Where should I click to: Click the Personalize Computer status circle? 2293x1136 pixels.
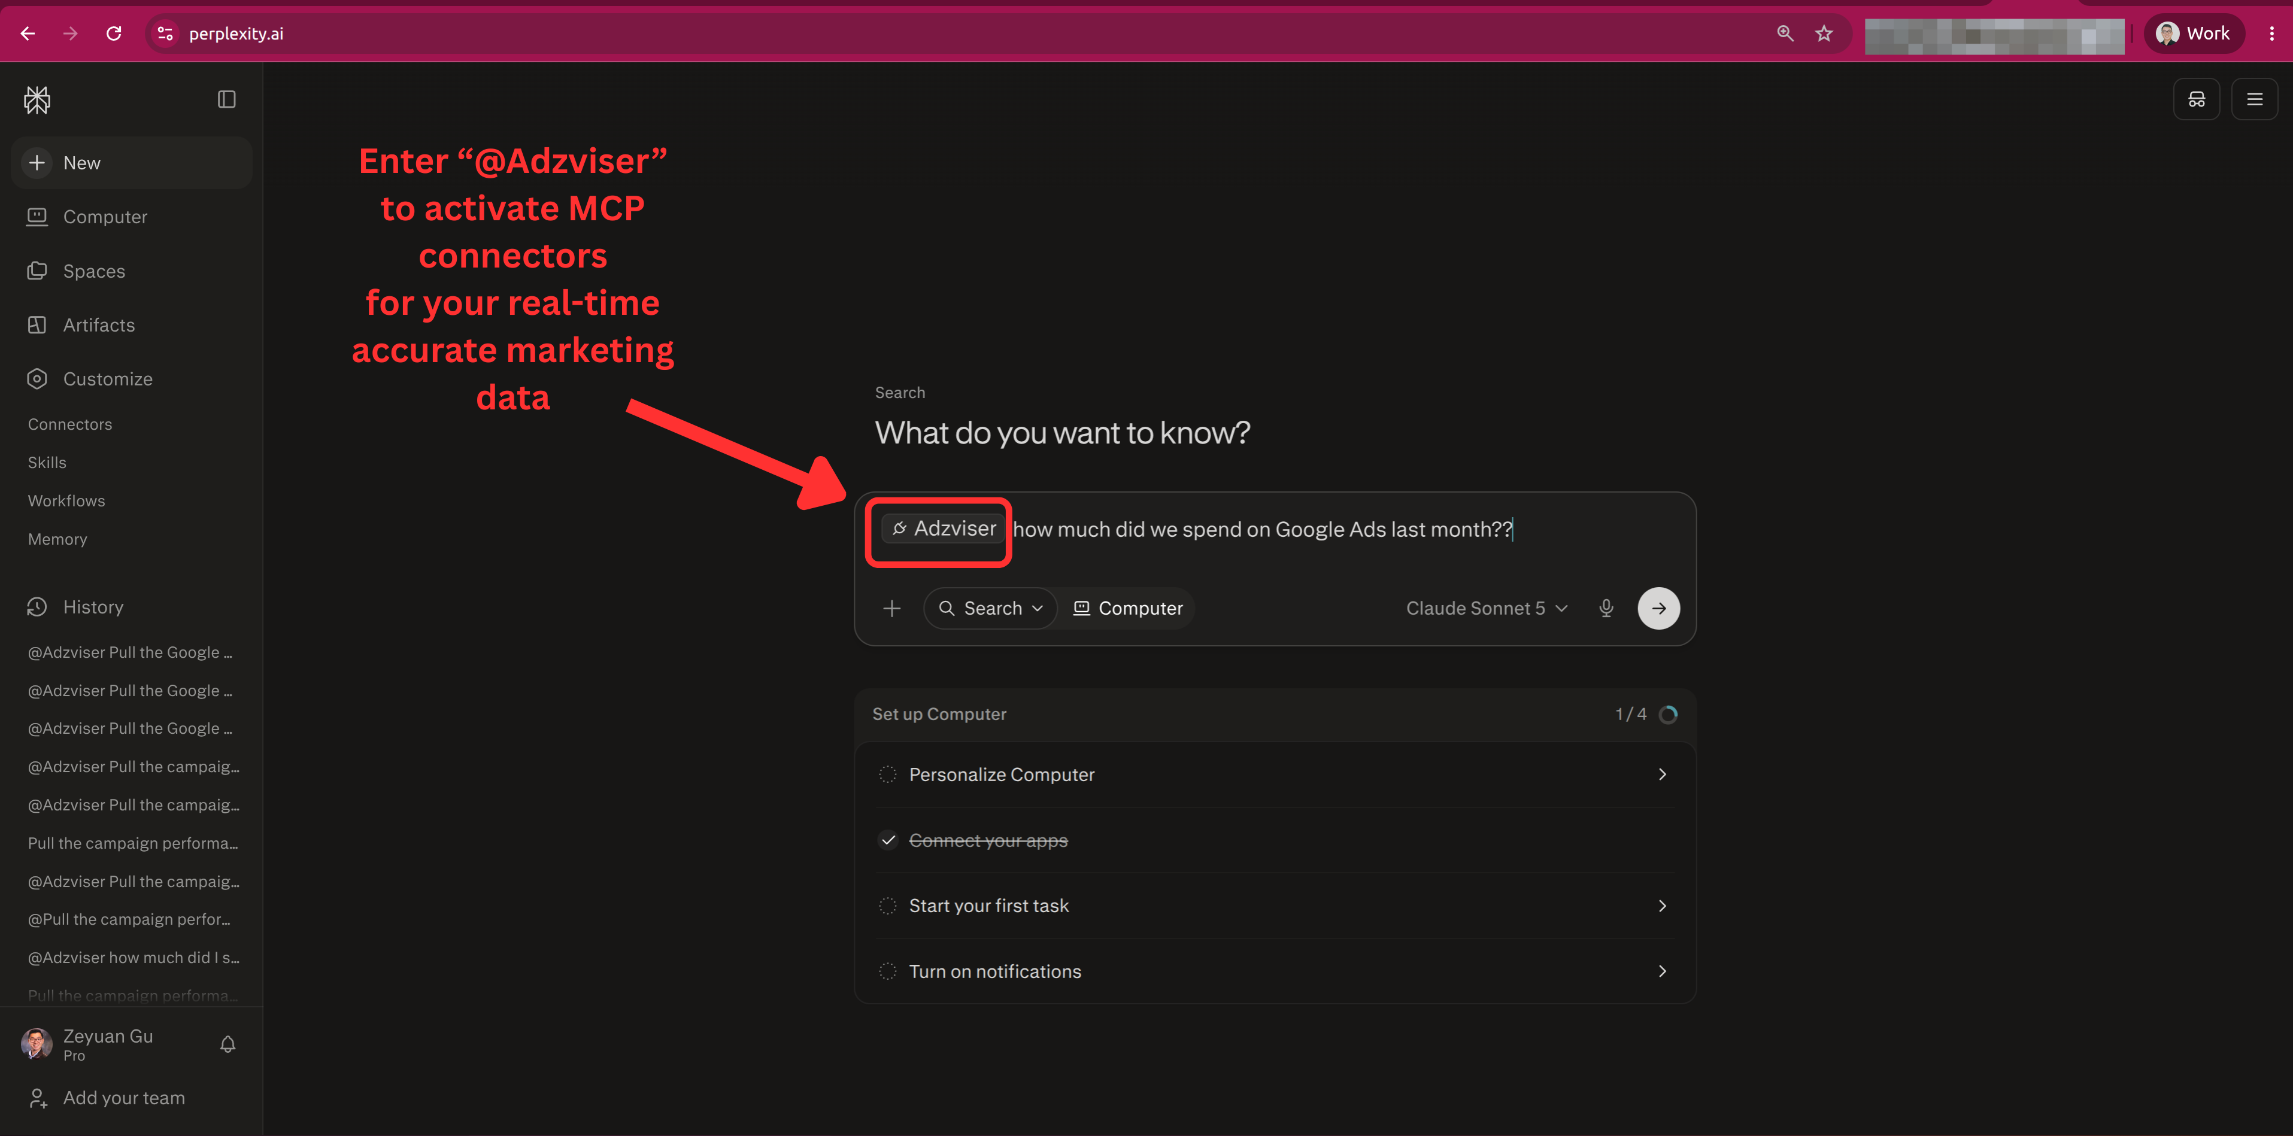[887, 775]
